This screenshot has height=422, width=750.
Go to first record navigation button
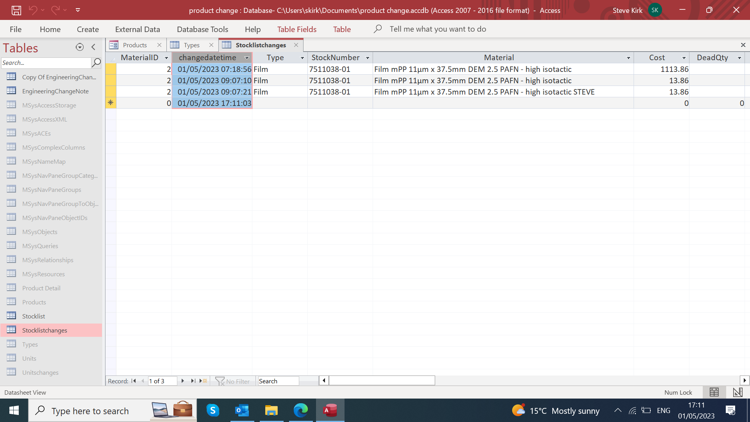pyautogui.click(x=134, y=381)
